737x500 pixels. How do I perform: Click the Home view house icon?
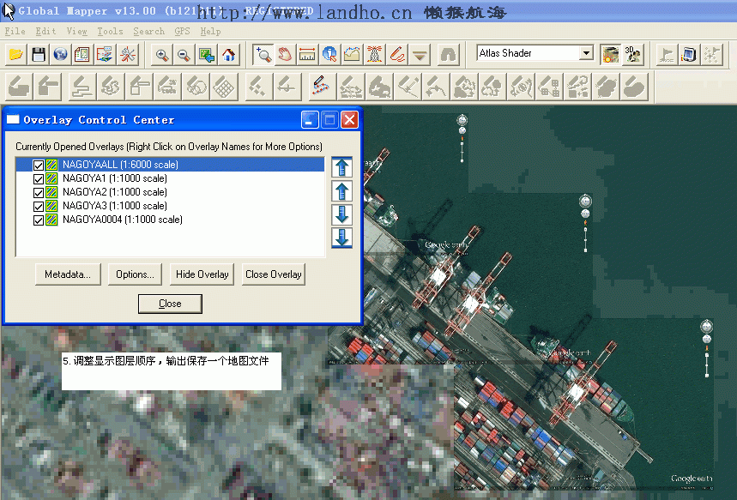point(228,55)
